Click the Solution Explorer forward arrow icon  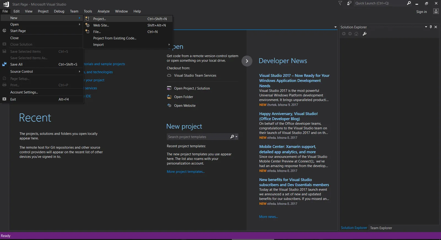[350, 34]
